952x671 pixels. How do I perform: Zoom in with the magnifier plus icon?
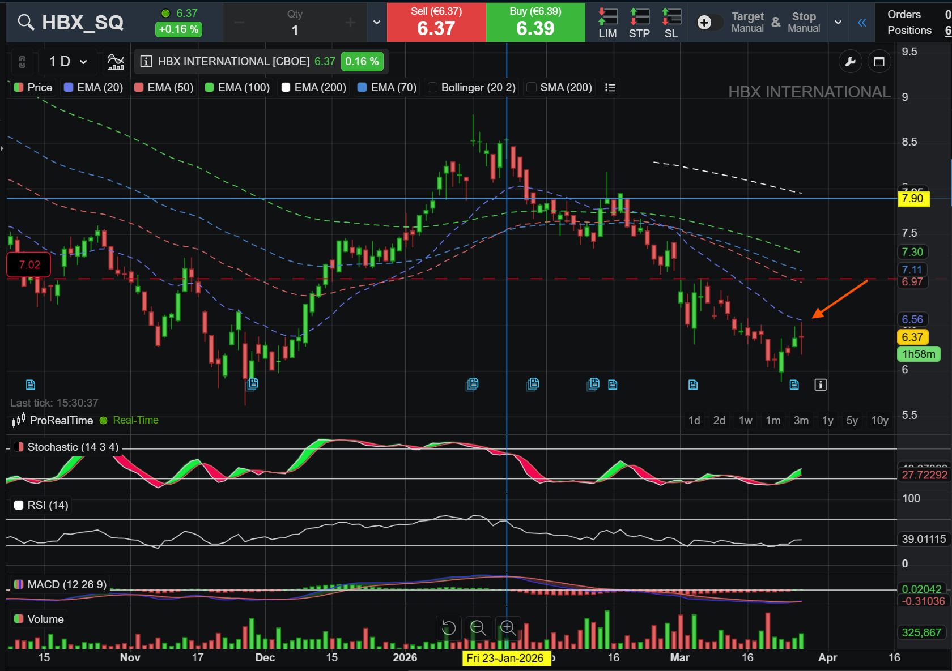tap(508, 628)
